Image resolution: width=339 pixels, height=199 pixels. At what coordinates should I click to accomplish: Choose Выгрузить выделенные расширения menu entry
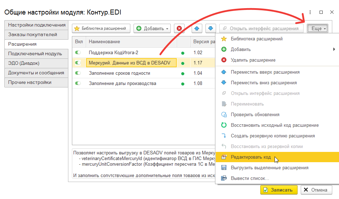click(x=277, y=168)
